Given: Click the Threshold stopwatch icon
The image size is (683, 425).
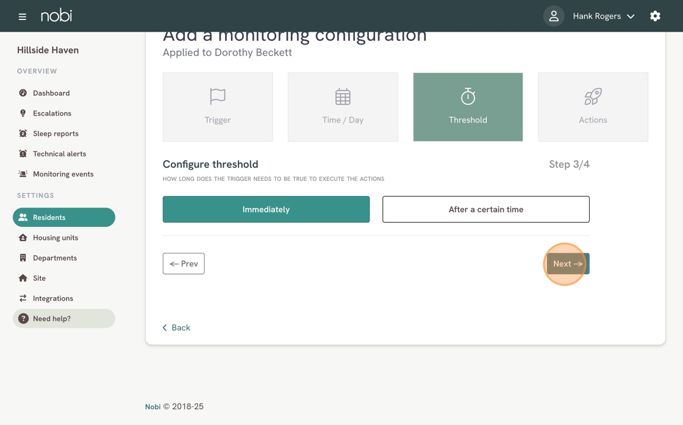Looking at the screenshot, I should 468,96.
